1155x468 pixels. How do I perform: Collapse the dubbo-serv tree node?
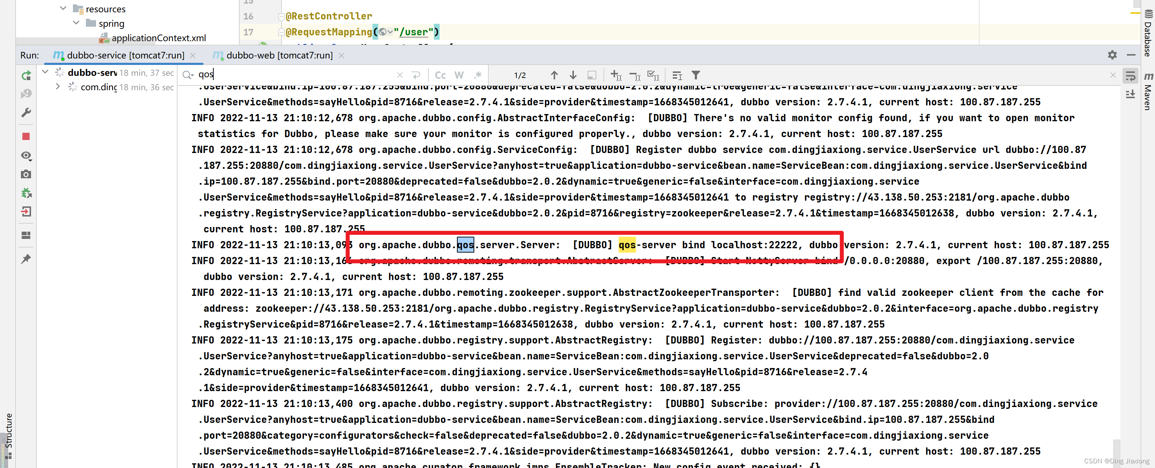pyautogui.click(x=45, y=72)
